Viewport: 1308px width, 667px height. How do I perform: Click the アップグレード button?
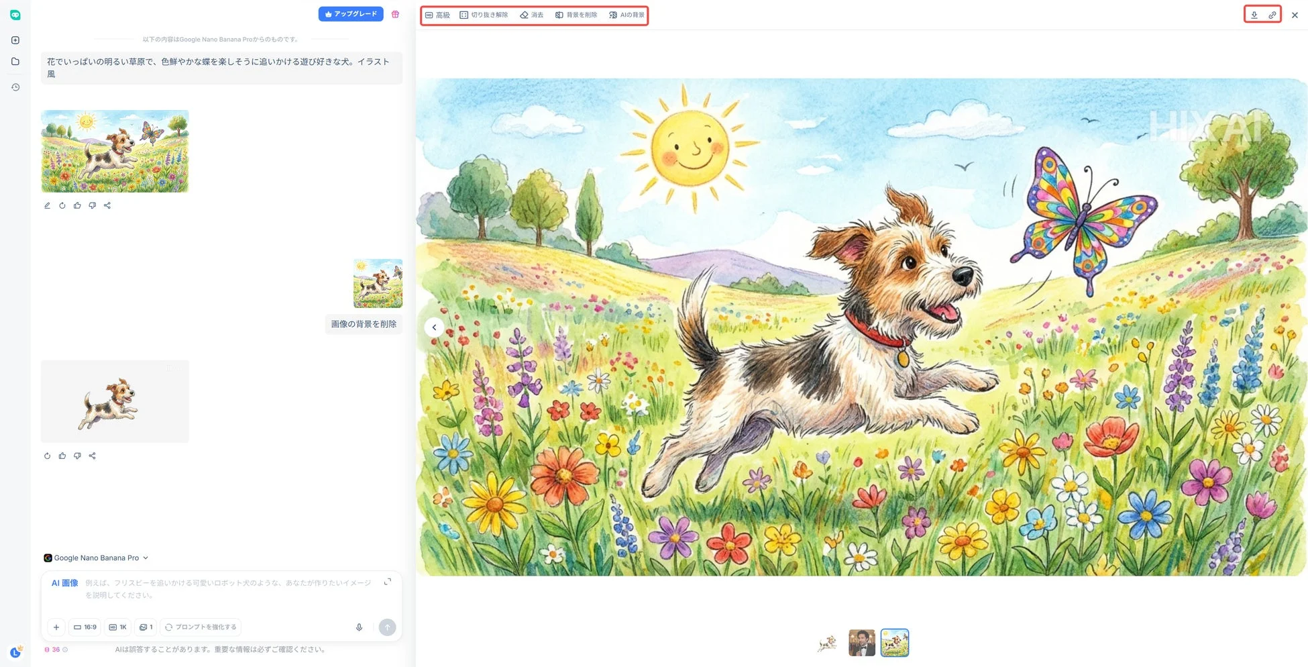tap(350, 13)
